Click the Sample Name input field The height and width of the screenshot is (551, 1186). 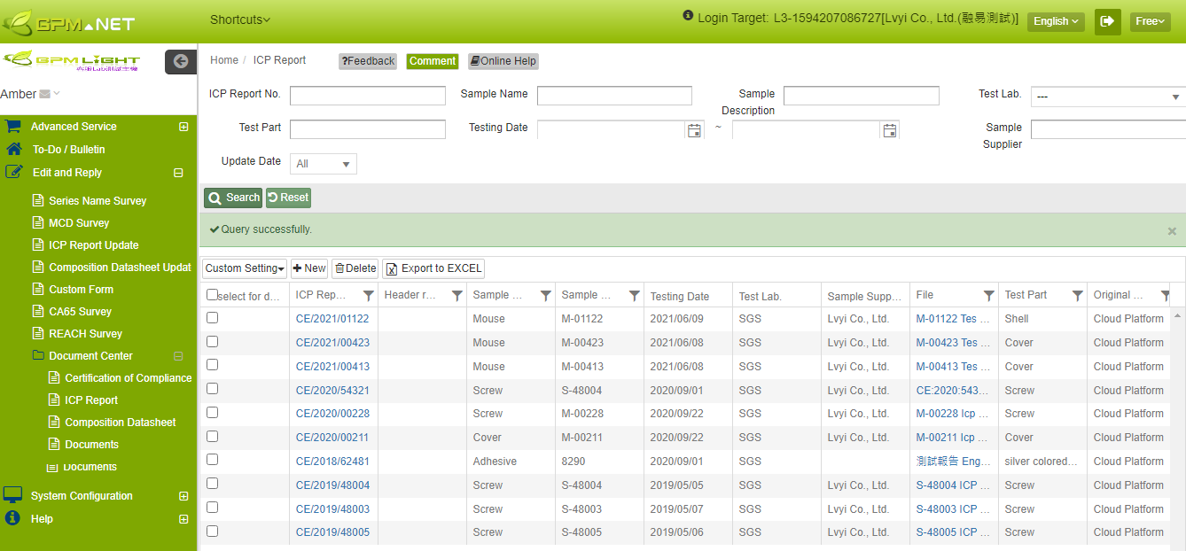pyautogui.click(x=614, y=96)
